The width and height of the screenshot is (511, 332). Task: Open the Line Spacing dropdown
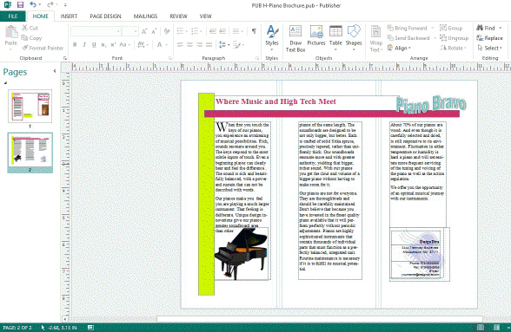pos(224,44)
